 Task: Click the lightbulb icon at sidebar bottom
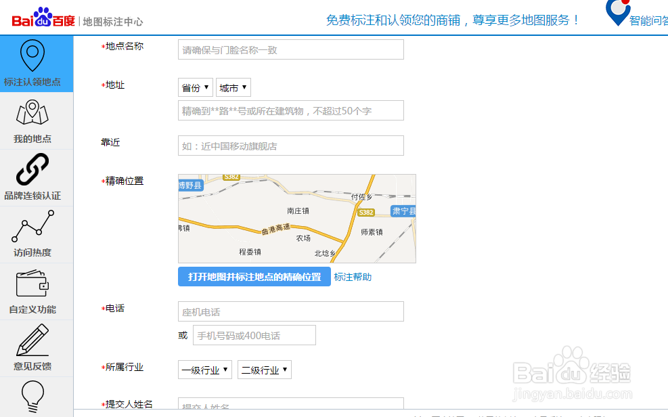pyautogui.click(x=32, y=398)
